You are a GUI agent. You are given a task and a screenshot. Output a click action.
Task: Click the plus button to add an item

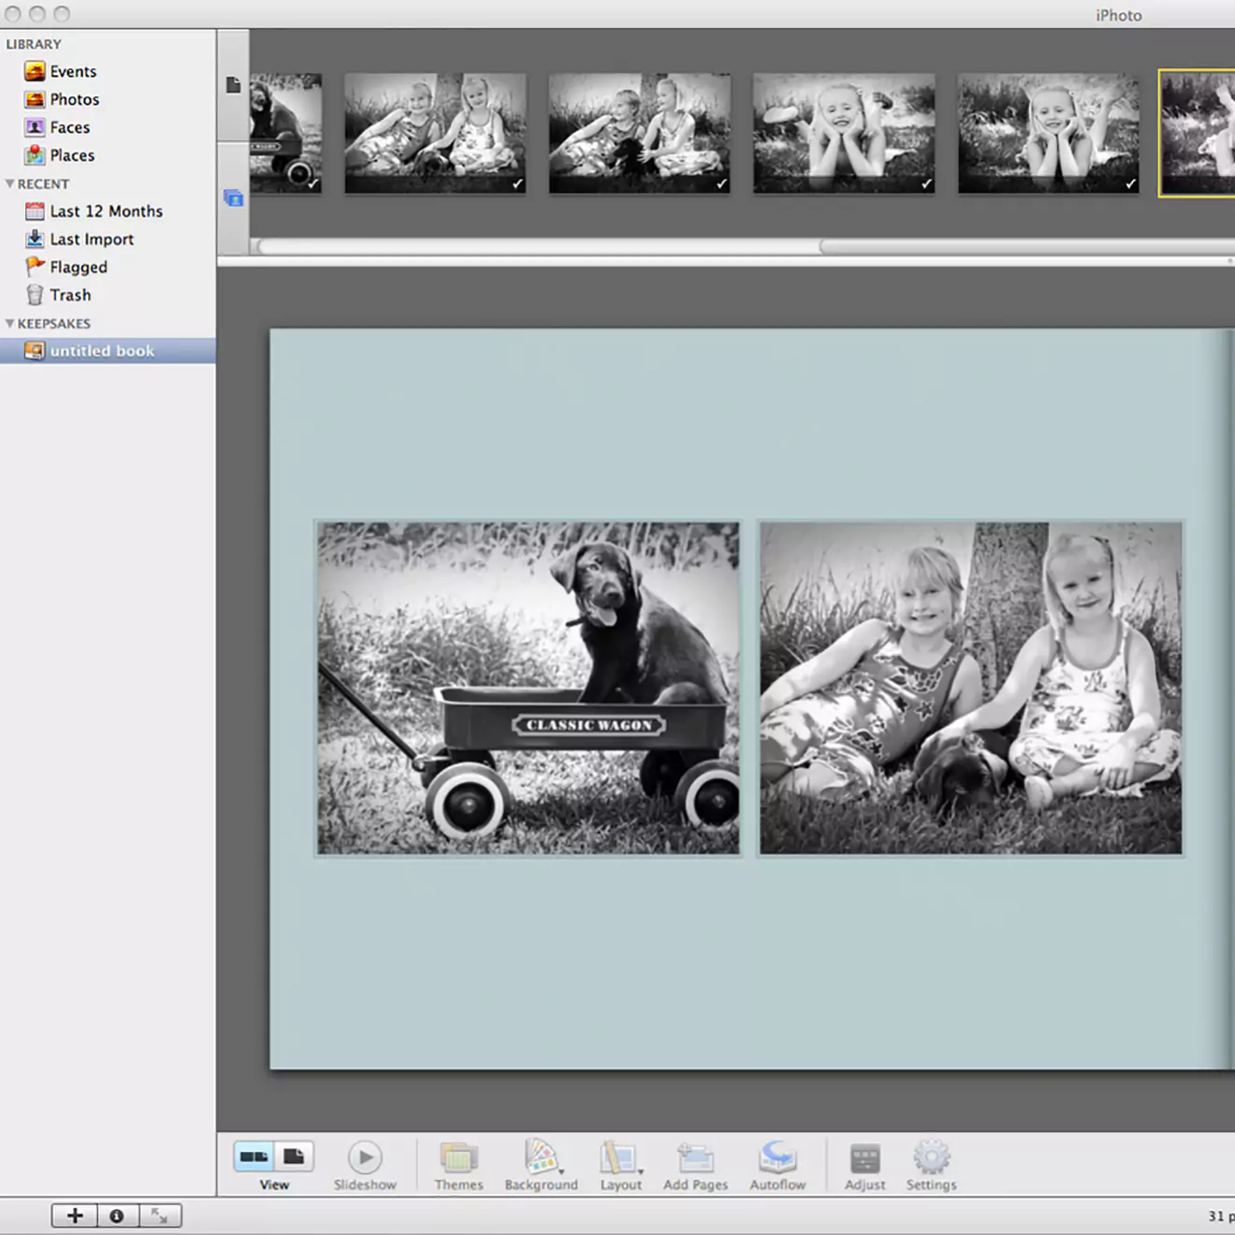(x=75, y=1215)
